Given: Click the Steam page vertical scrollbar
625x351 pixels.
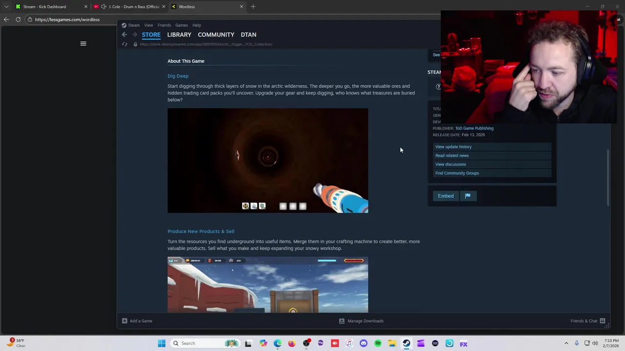Looking at the screenshot, I should (608, 177).
